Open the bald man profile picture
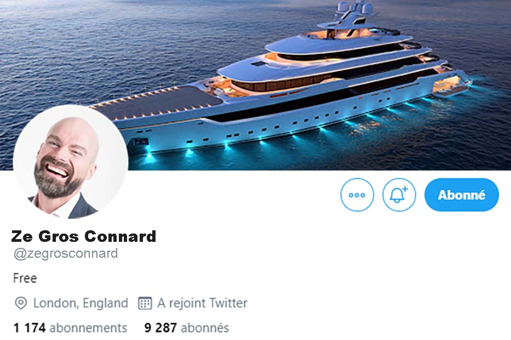 [71, 162]
